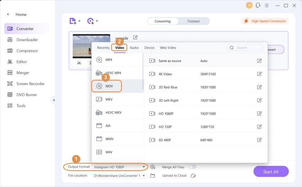
Task: Edit 4K Video preset settings icon
Action: [259, 74]
